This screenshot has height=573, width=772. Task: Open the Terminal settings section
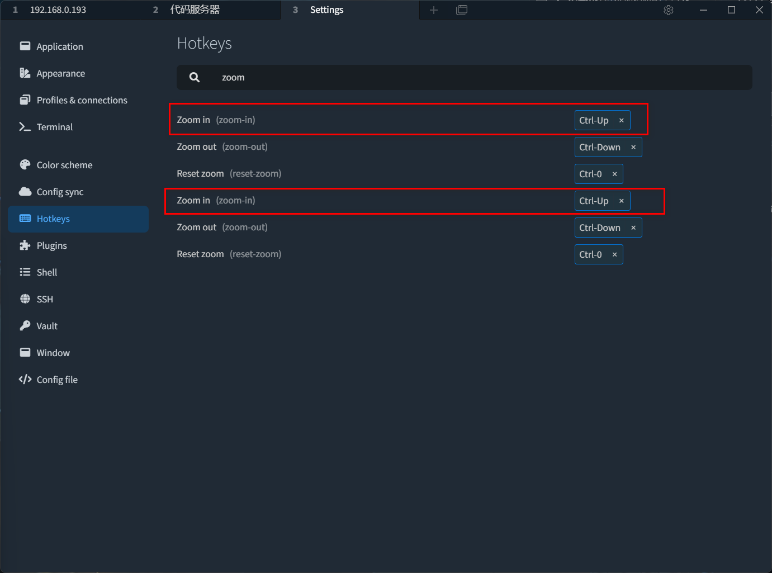coord(54,127)
